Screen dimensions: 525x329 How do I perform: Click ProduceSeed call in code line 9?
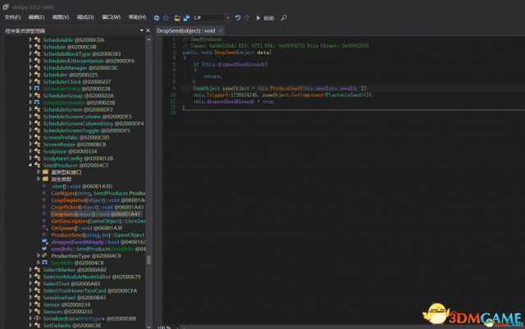(285, 89)
